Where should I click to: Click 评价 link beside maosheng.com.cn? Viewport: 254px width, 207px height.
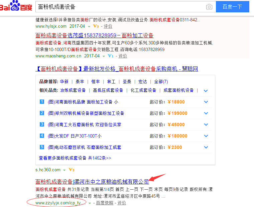123,56
